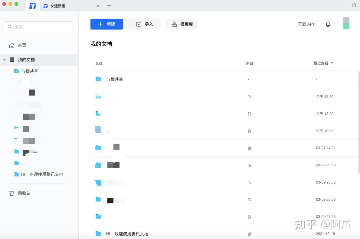Click the blue 新建 button
Viewport: 360px width, 239px height.
(107, 24)
